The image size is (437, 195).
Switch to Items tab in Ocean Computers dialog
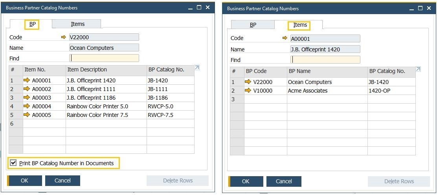(77, 24)
